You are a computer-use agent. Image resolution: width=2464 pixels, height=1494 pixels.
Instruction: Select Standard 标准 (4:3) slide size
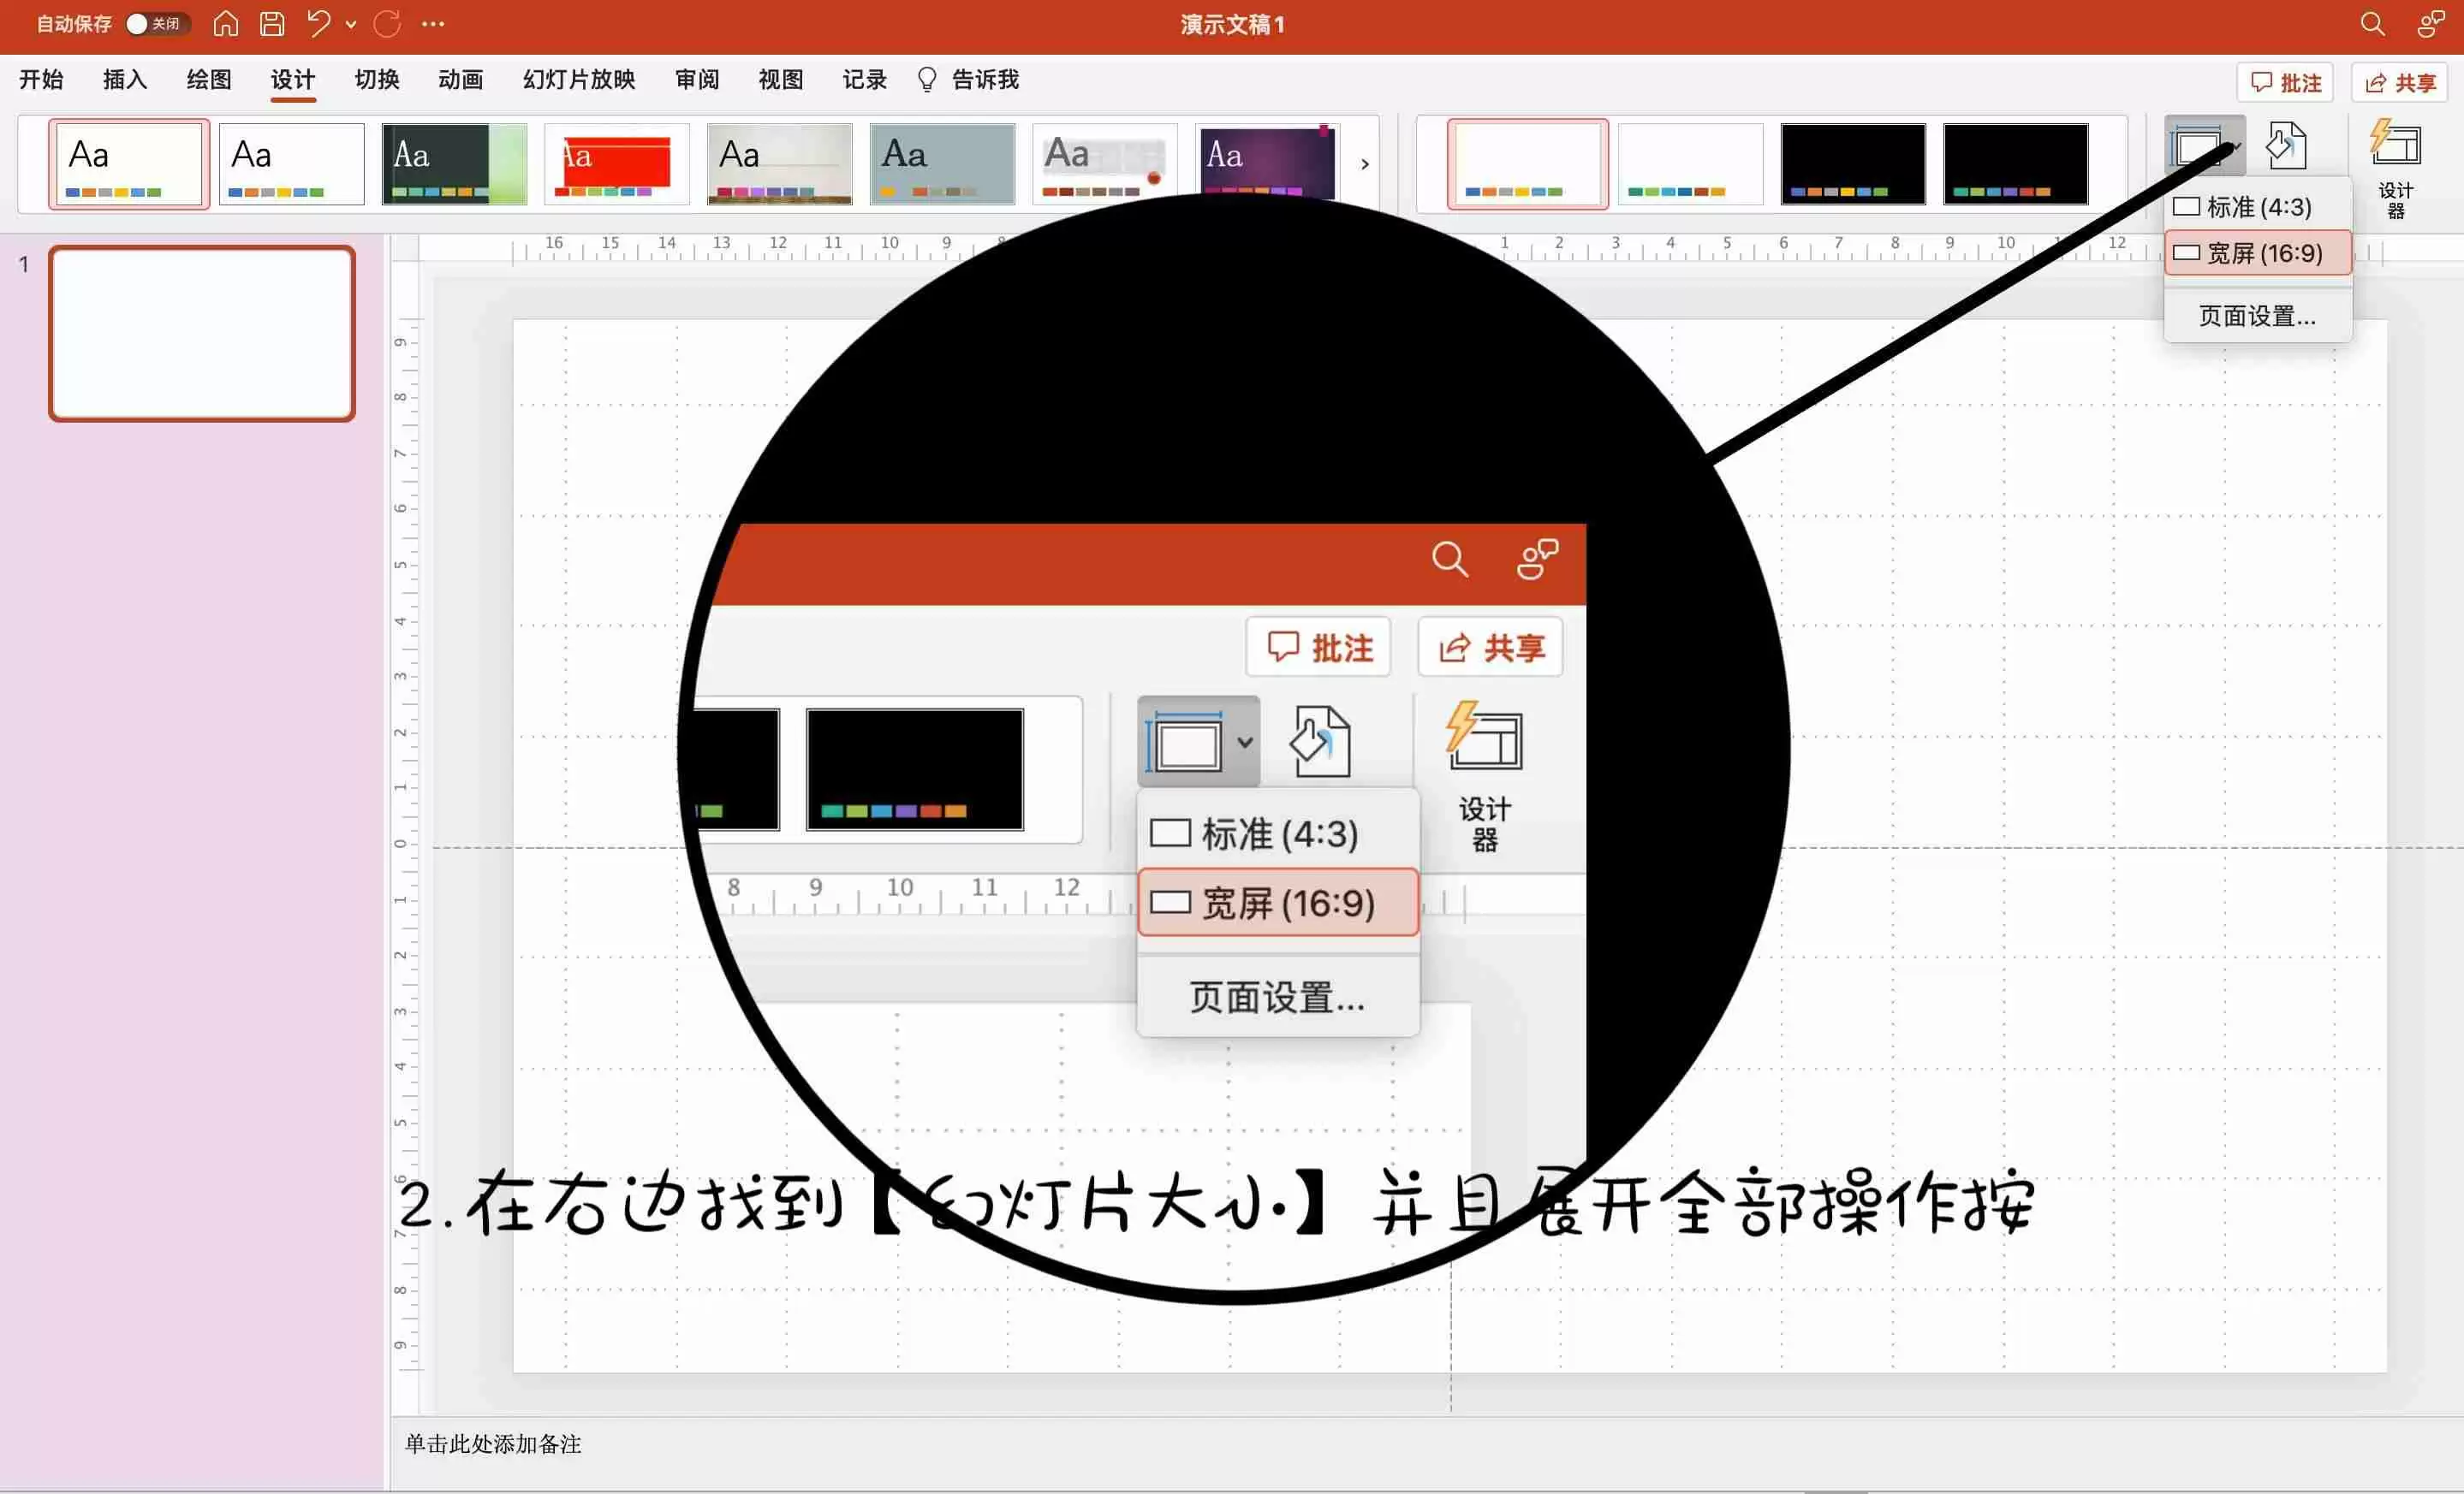pyautogui.click(x=2258, y=207)
